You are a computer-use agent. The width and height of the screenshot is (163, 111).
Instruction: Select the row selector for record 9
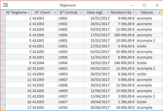3,63
